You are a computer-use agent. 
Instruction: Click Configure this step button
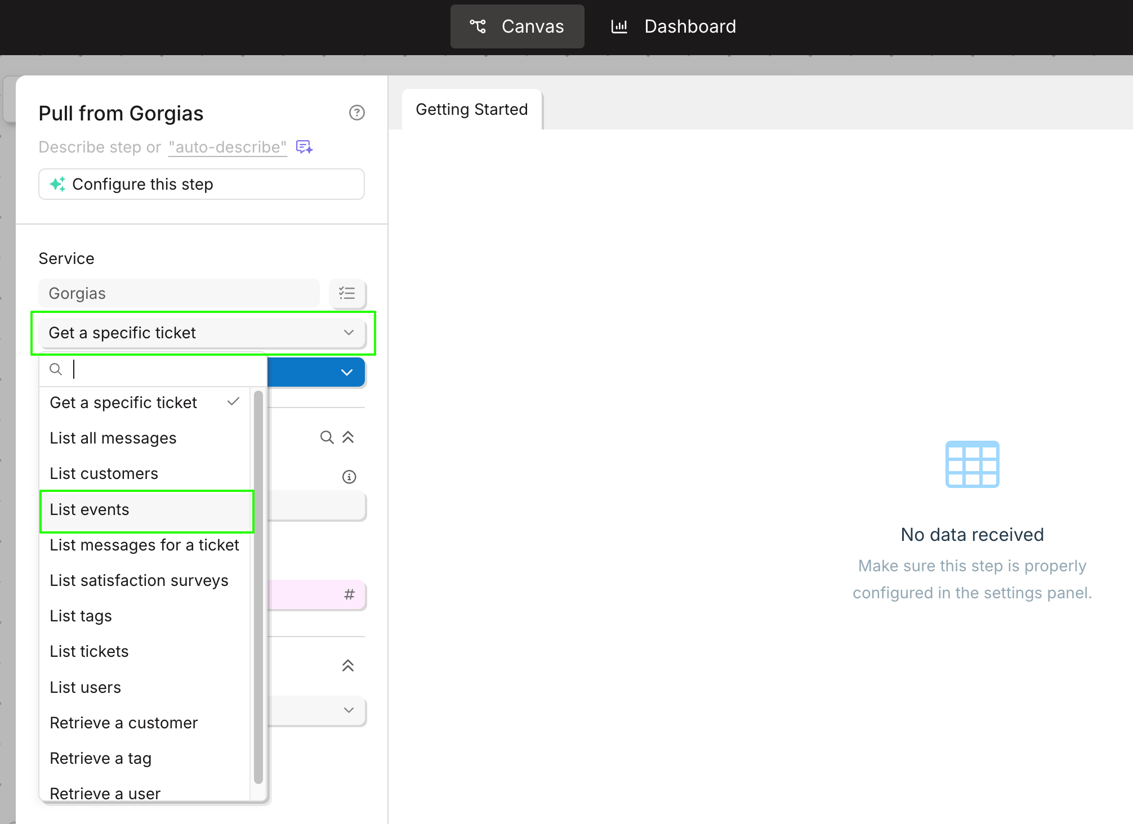[202, 184]
